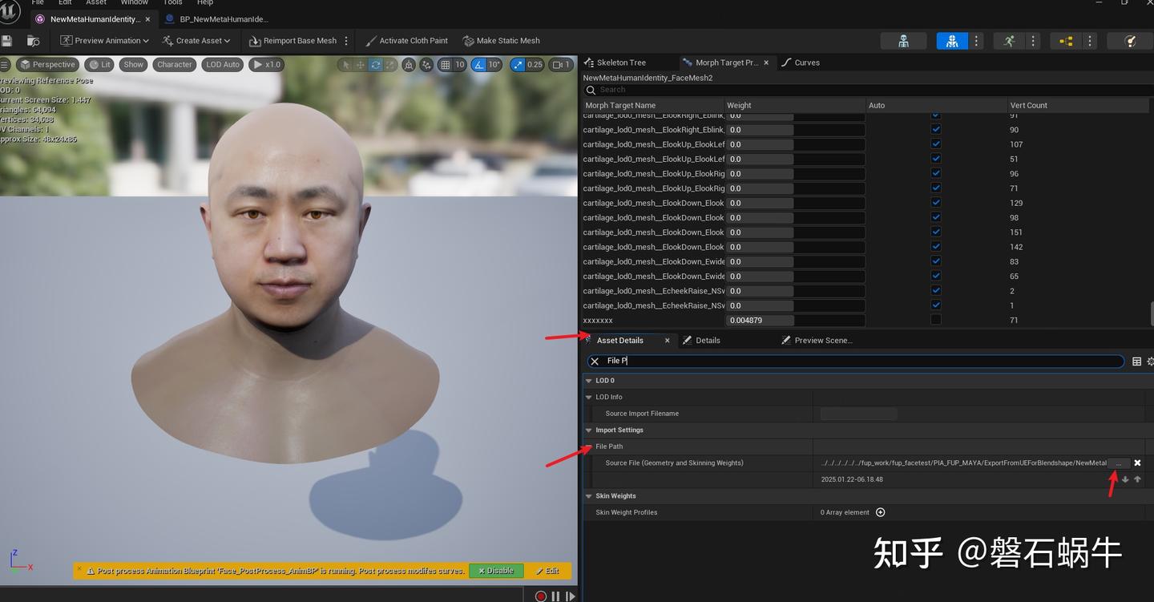
Task: Switch to the Skeleton Tree tab
Action: click(x=620, y=63)
